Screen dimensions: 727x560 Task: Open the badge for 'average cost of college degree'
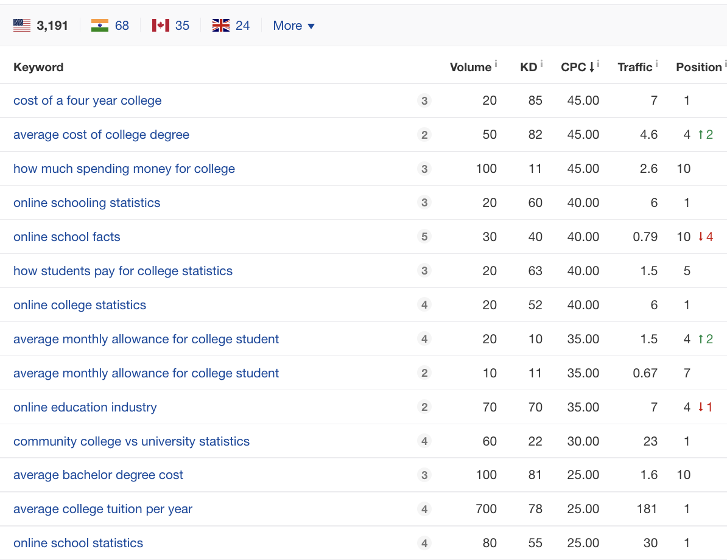tap(424, 135)
